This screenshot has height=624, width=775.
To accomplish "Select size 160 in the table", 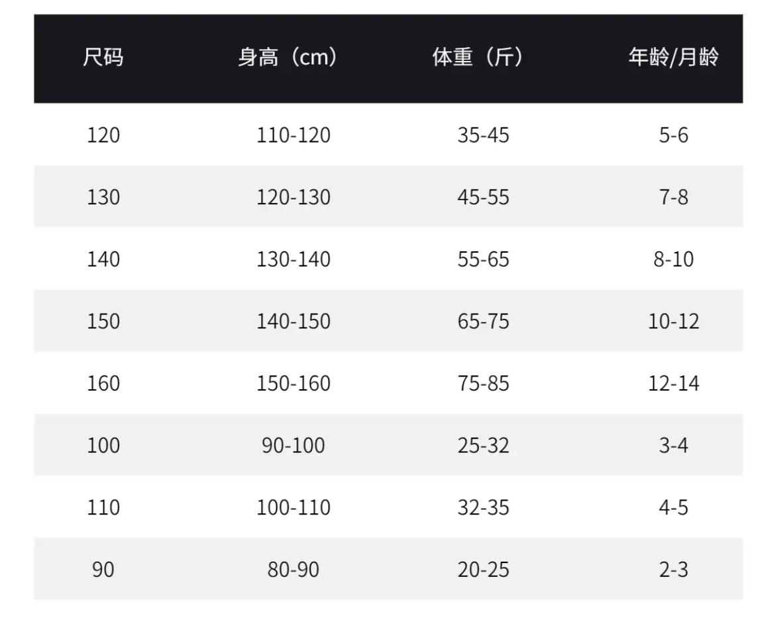I will 103,383.
